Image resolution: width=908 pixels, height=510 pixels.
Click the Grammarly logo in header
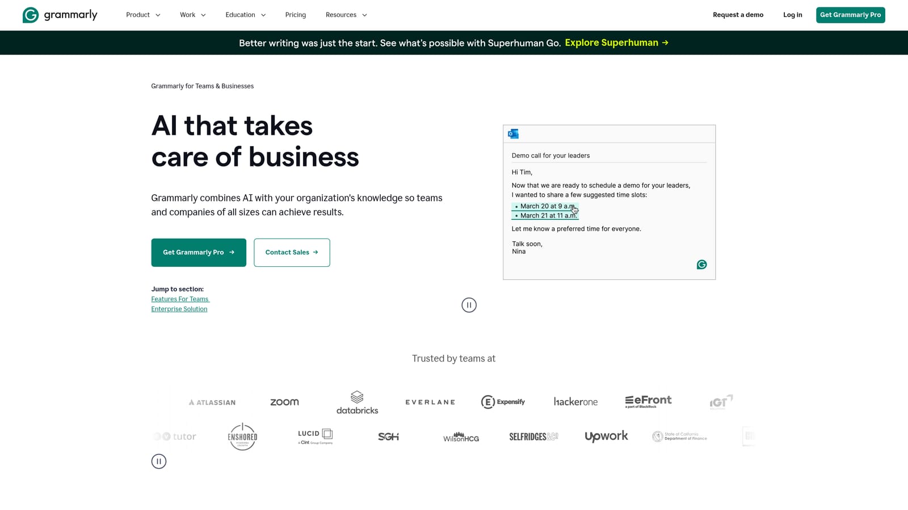pos(60,15)
